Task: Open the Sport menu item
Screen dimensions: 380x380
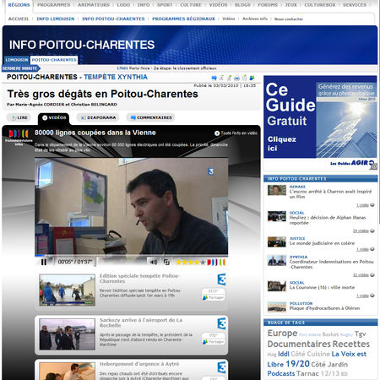Action: [165, 5]
